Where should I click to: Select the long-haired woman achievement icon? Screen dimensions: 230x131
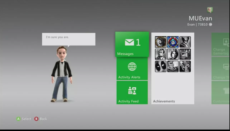click(x=173, y=54)
